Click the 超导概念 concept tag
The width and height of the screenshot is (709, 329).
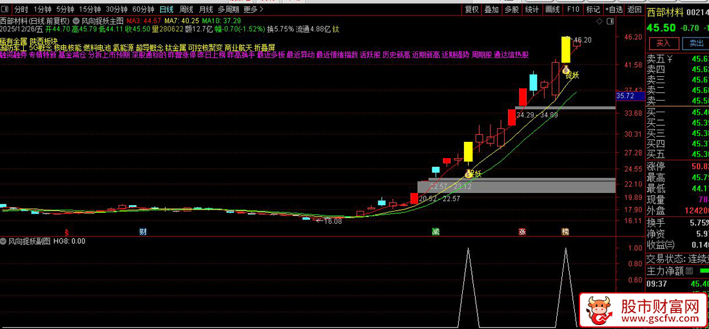(150, 48)
